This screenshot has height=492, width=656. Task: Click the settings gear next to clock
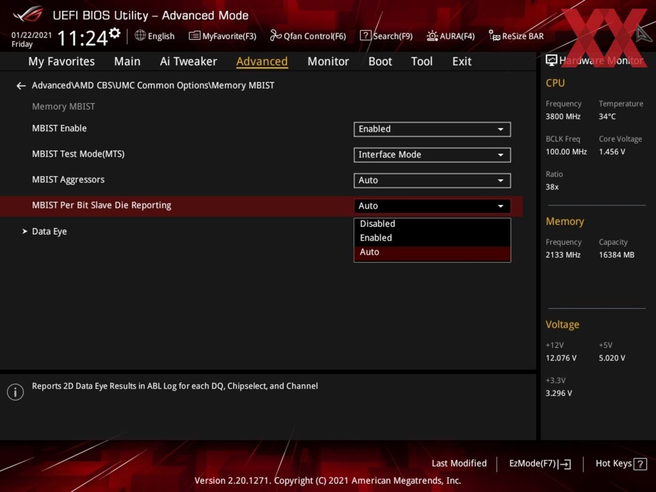click(115, 33)
